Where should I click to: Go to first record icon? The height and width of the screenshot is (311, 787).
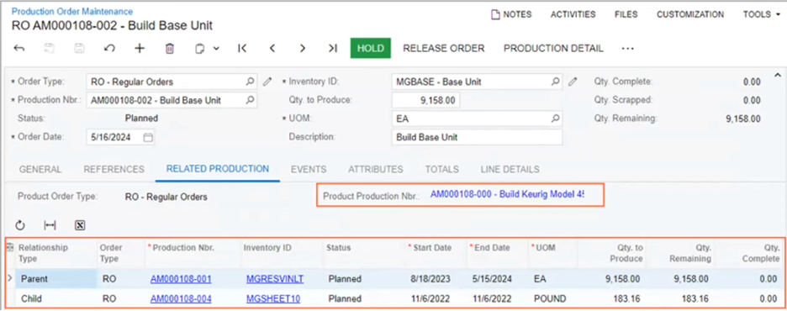pos(242,48)
